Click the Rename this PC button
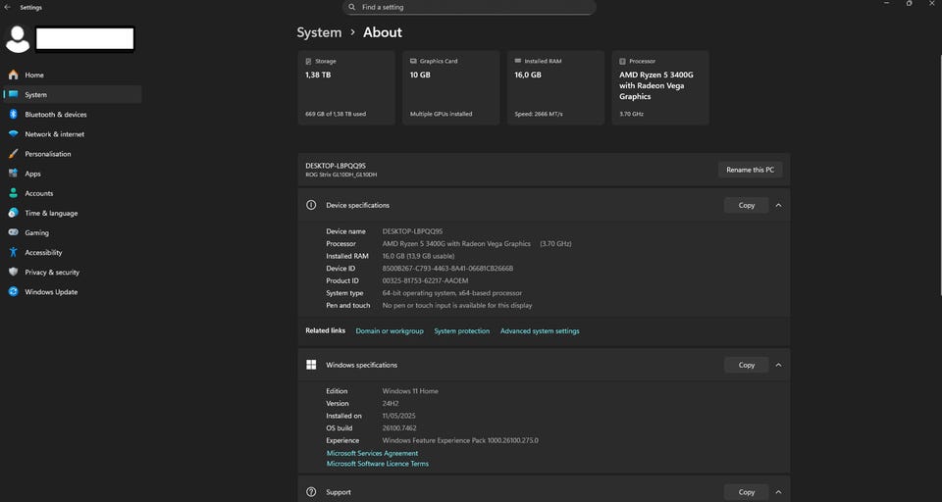The image size is (942, 502). (750, 170)
